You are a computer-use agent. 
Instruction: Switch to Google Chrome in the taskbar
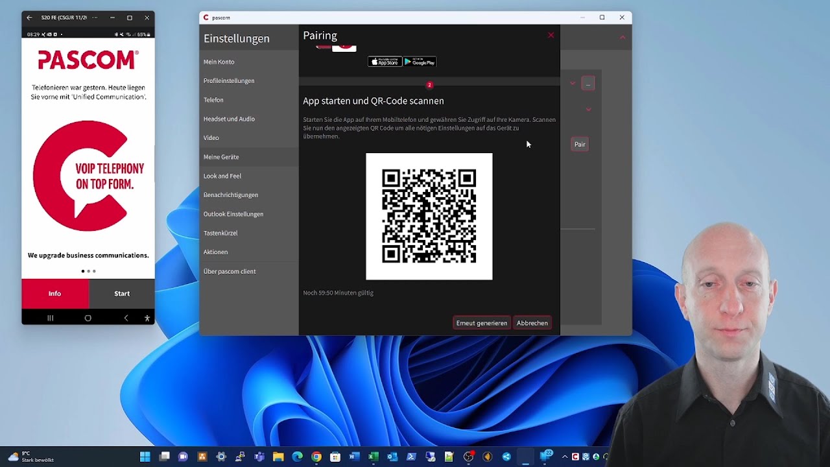point(316,457)
